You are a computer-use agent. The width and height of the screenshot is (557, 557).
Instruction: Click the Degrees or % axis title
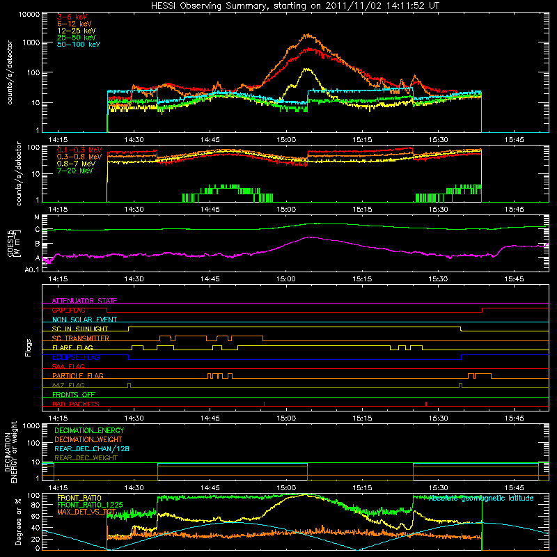click(18, 521)
